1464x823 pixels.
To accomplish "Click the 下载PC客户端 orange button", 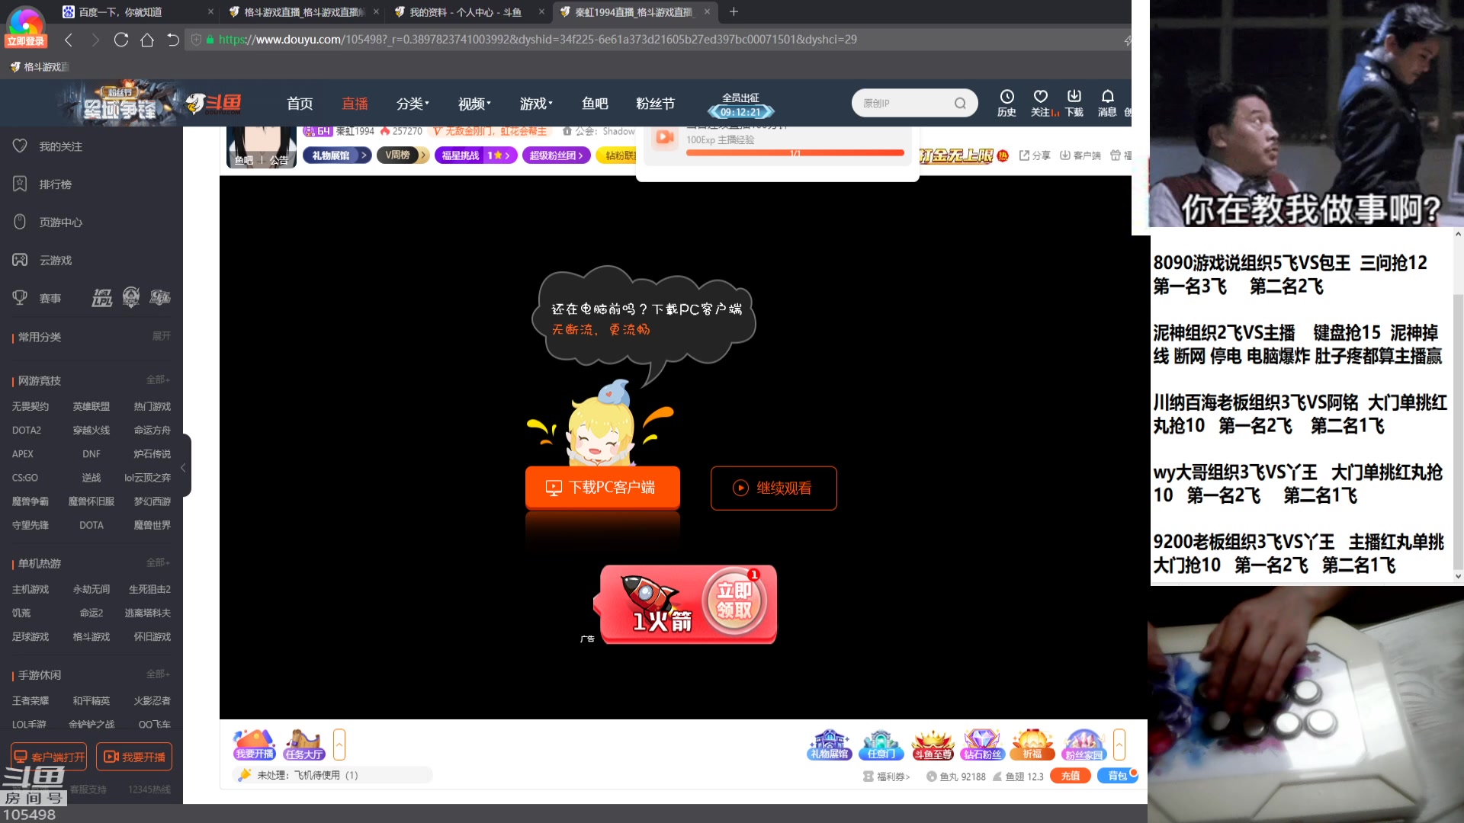I will [x=602, y=488].
